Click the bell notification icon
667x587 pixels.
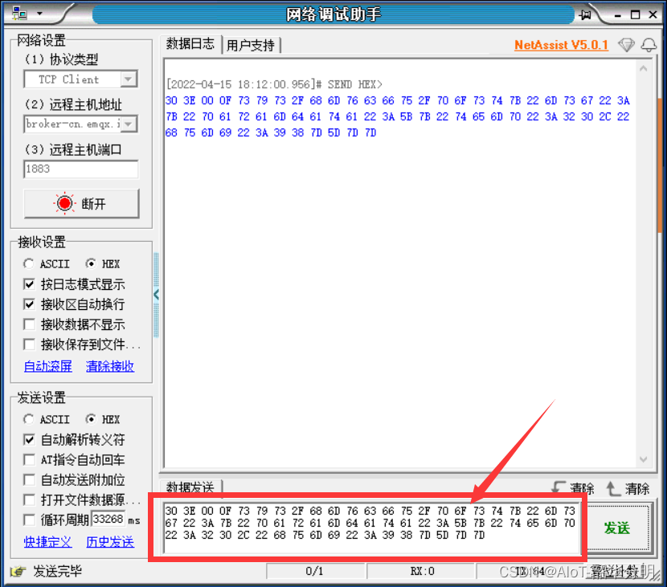tap(649, 45)
